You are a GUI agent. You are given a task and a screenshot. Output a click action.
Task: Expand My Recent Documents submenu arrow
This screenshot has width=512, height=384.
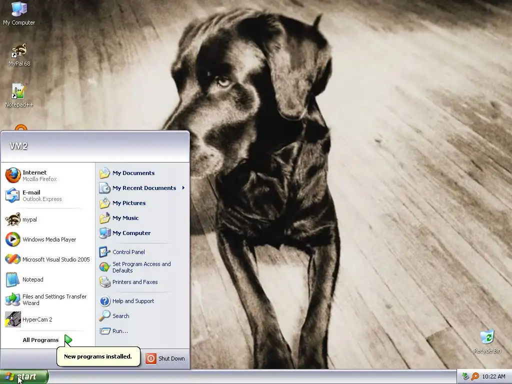[183, 188]
